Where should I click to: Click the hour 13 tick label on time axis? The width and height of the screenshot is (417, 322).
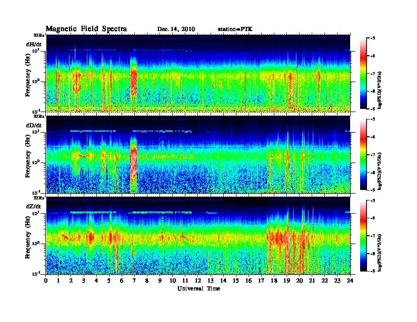(211, 281)
